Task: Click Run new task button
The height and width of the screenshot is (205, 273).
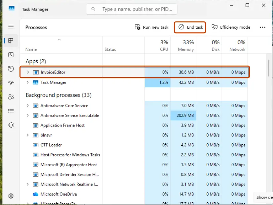Action: coord(151,27)
